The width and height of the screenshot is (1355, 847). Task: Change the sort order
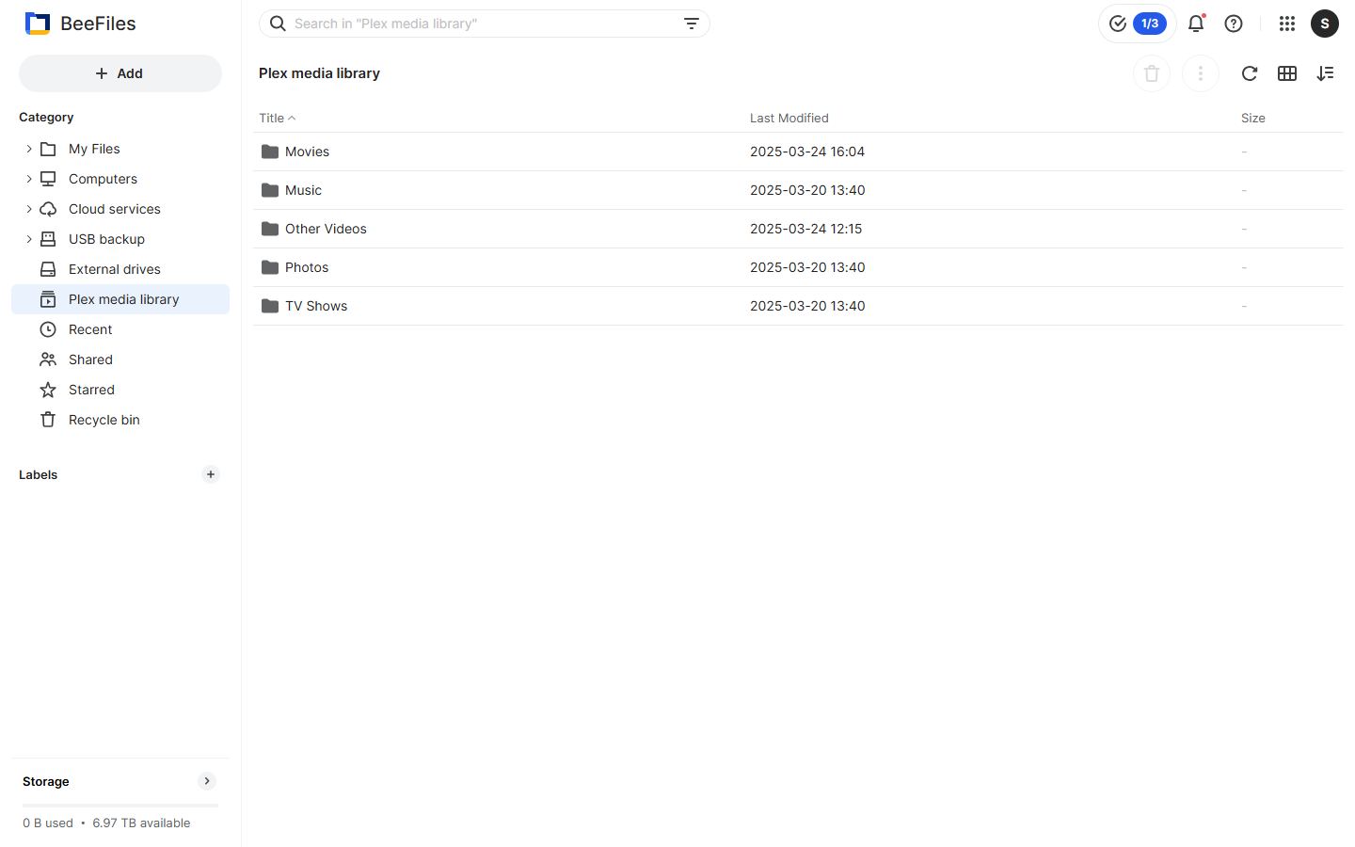click(1326, 73)
